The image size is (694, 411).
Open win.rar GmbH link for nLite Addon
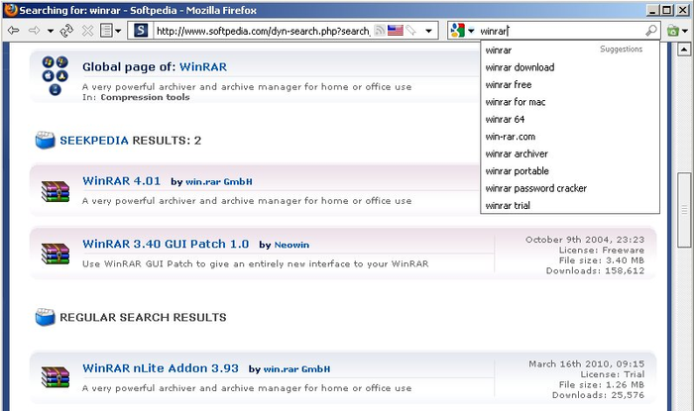[x=296, y=369]
